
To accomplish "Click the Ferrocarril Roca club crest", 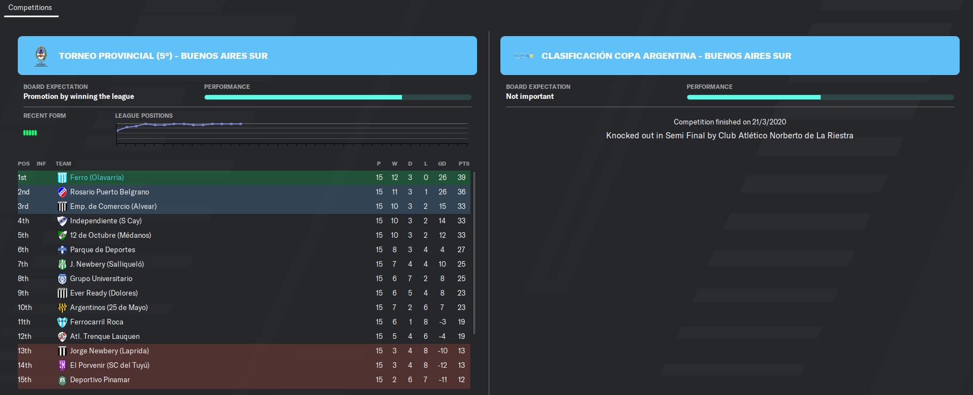I will tap(62, 322).
